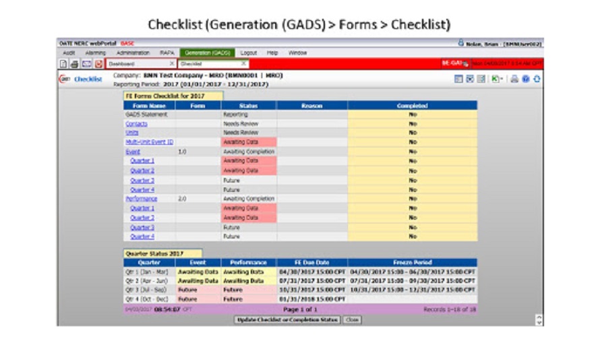The height and width of the screenshot is (337, 600).
Task: Close the Checklist tab
Action: tap(243, 63)
